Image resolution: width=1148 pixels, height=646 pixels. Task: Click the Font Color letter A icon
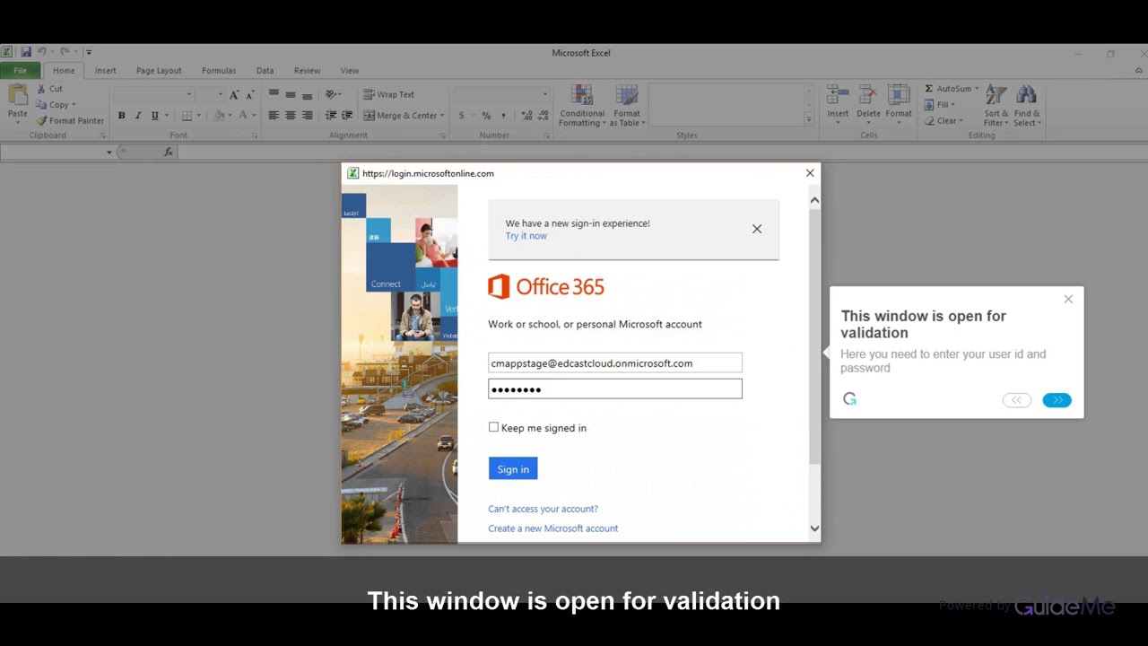[242, 116]
